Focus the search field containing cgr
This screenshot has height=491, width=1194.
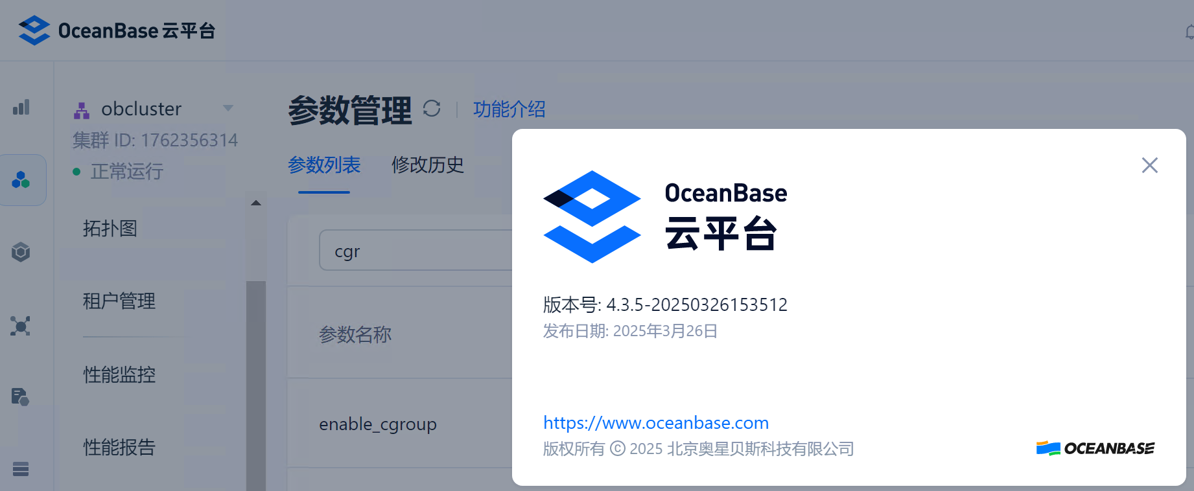click(x=415, y=251)
